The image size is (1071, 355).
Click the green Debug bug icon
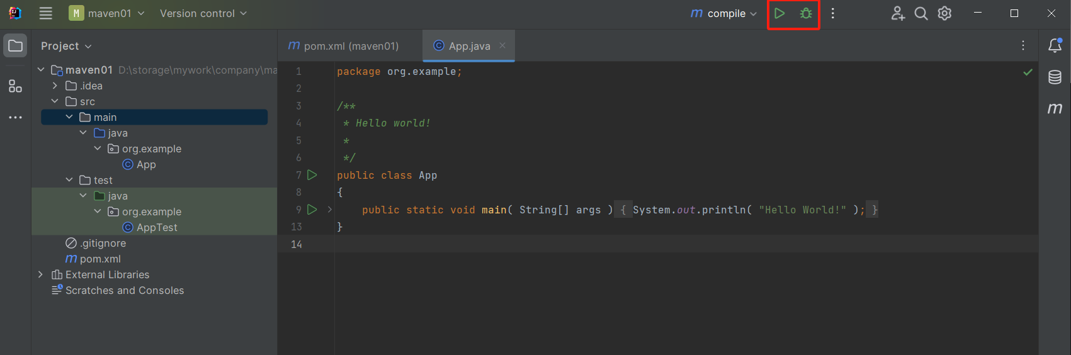806,13
